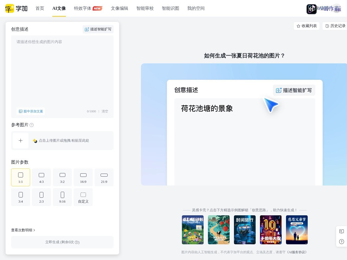This screenshot has height=260, width=347.
Task: Expand 查看次数明细 details
Action: point(23,230)
